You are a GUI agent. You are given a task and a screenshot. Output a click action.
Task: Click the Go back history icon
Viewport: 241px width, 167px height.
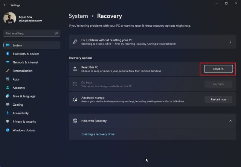coord(75,84)
